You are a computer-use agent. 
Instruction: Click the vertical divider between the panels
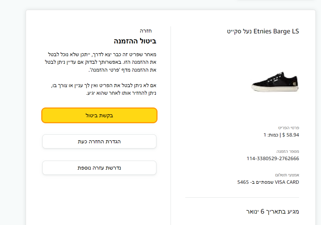(x=171, y=122)
